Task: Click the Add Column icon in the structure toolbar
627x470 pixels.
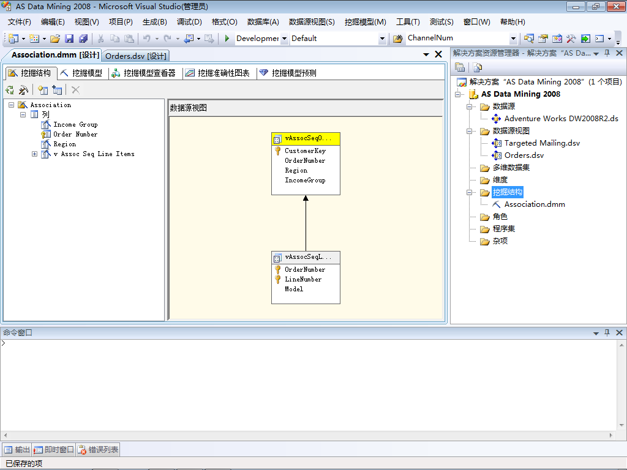Action: [43, 91]
